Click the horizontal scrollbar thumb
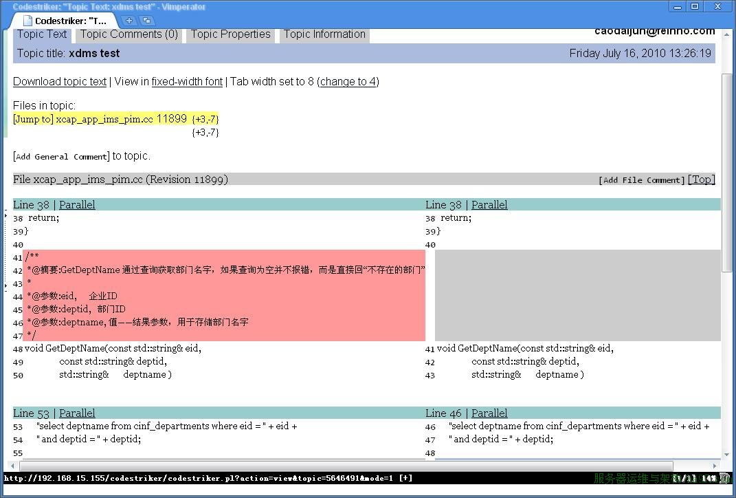The image size is (736, 498). tap(346, 466)
